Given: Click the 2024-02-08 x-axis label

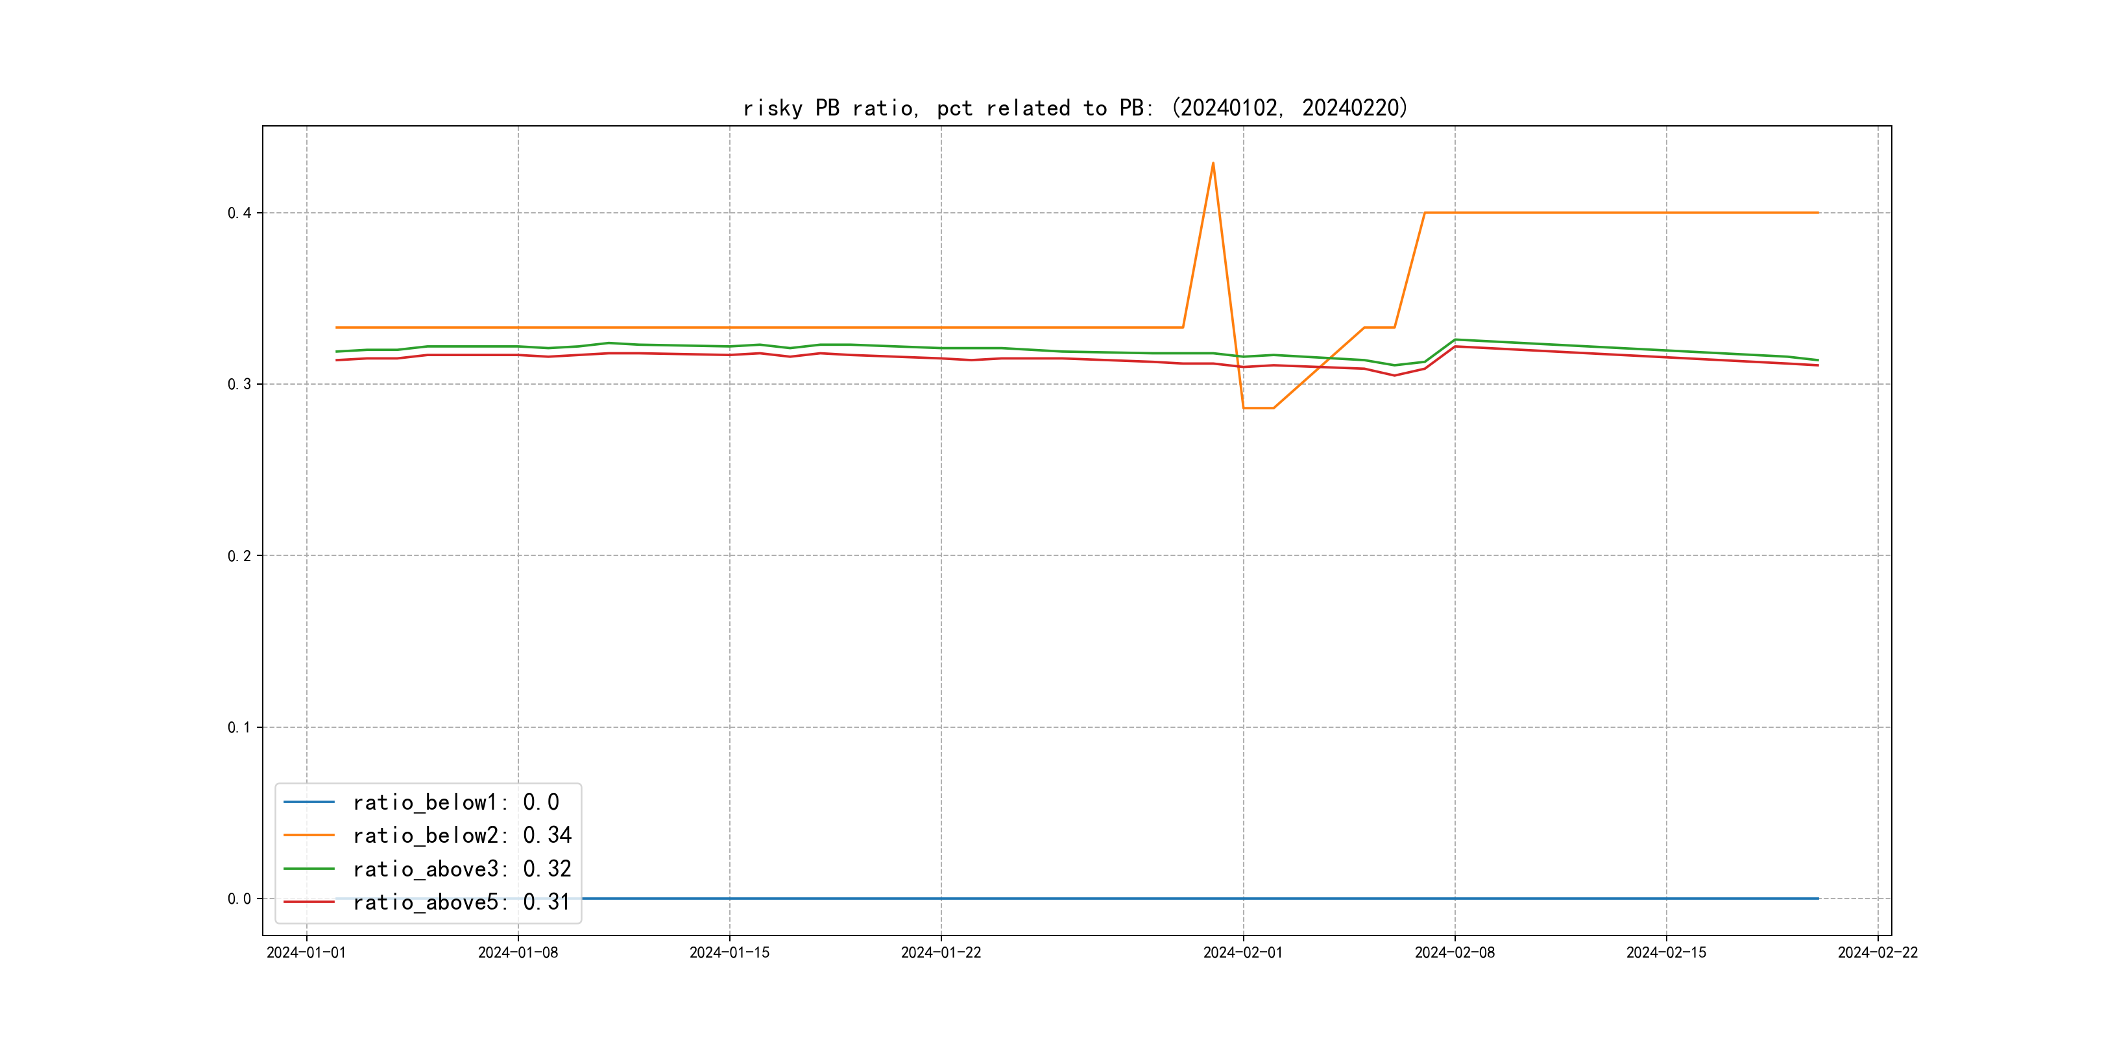Looking at the screenshot, I should pyautogui.click(x=1454, y=952).
